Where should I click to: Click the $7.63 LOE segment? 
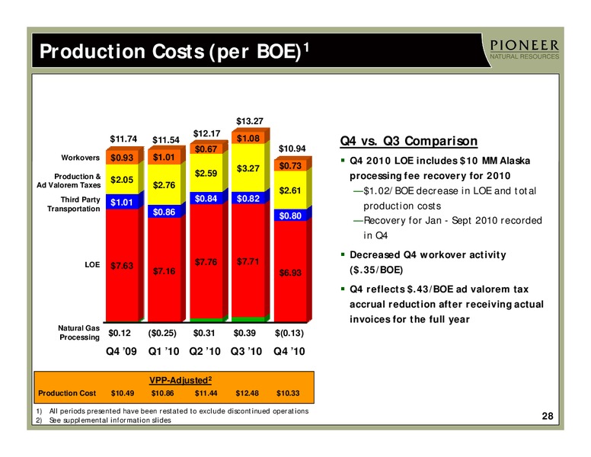point(122,266)
